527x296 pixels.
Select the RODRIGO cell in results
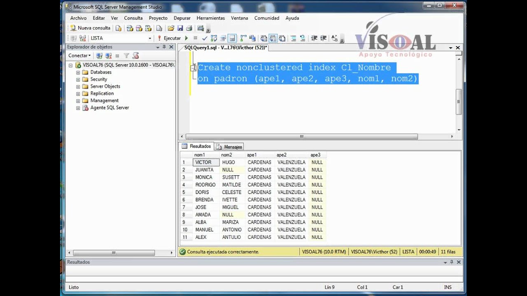pyautogui.click(x=206, y=185)
